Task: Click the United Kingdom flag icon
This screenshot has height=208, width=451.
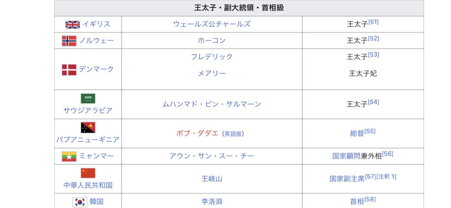Action: 72,24
